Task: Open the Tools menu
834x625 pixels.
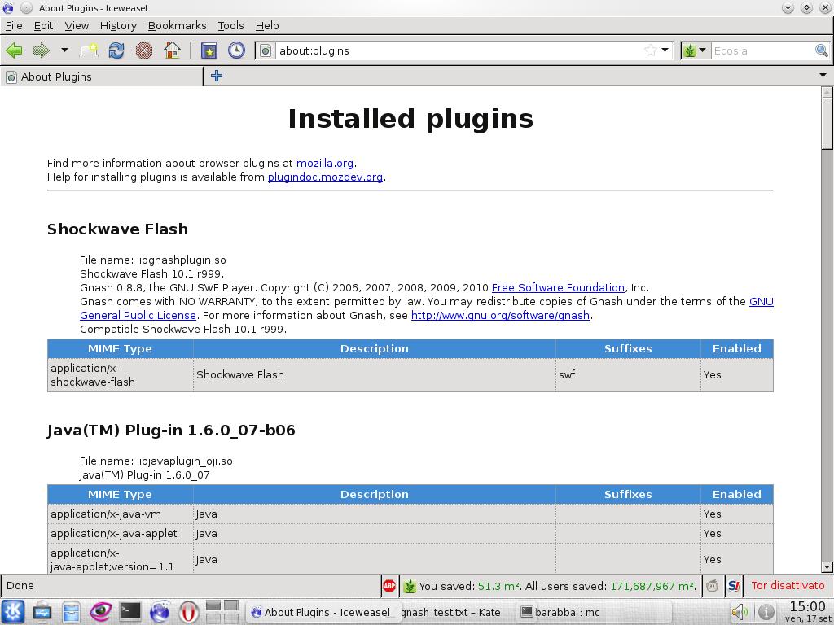Action: (x=230, y=25)
